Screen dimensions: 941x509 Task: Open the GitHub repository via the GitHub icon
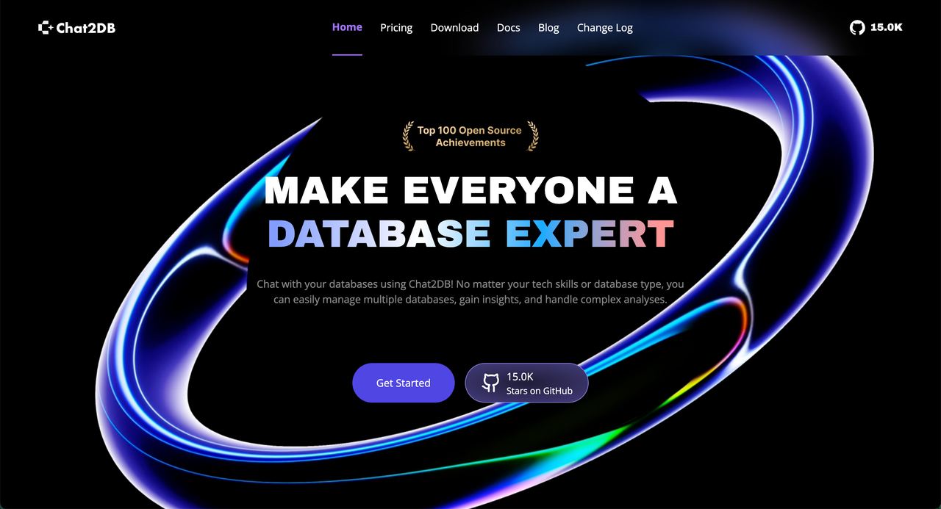click(856, 27)
